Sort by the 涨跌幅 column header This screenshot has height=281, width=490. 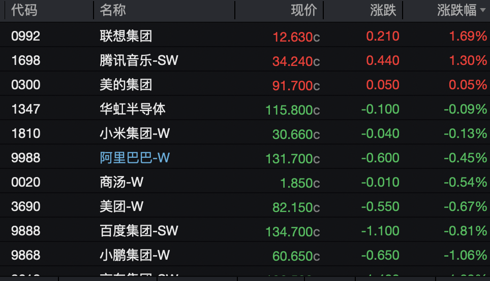456,10
